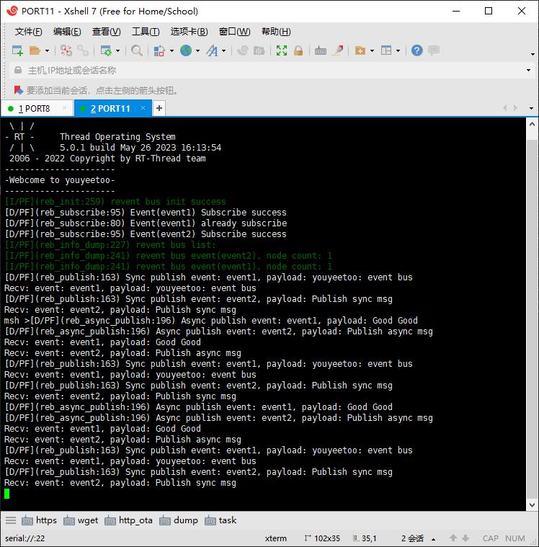Open session properties gear icon
The height and width of the screenshot is (547, 539).
tap(106, 50)
